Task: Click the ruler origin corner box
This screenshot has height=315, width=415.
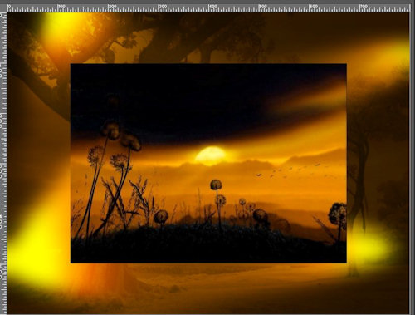Action: 2,7
